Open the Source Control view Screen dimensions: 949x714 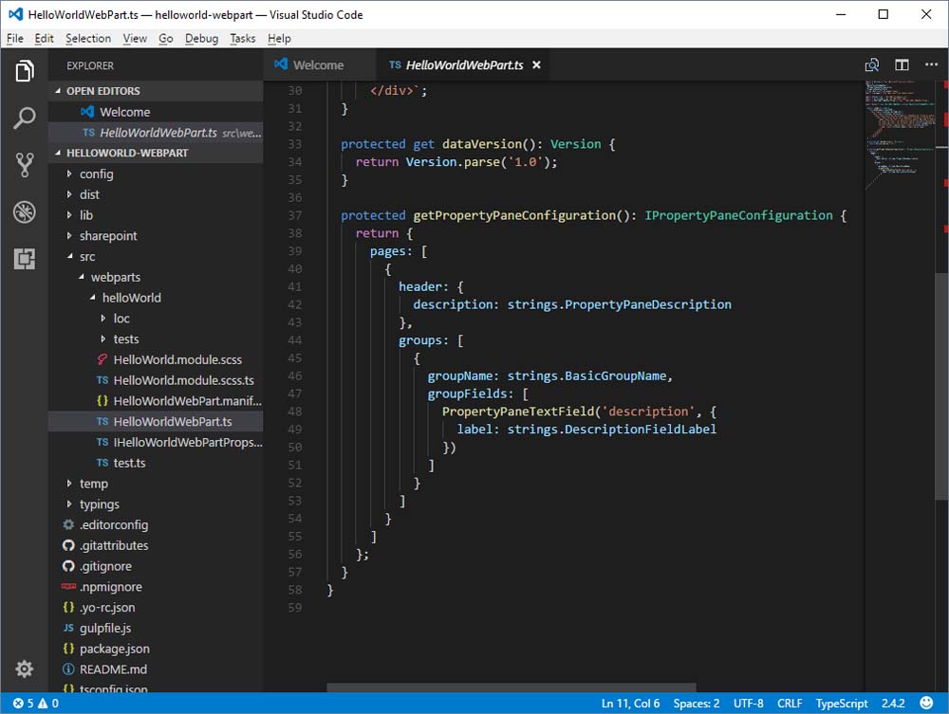point(24,165)
